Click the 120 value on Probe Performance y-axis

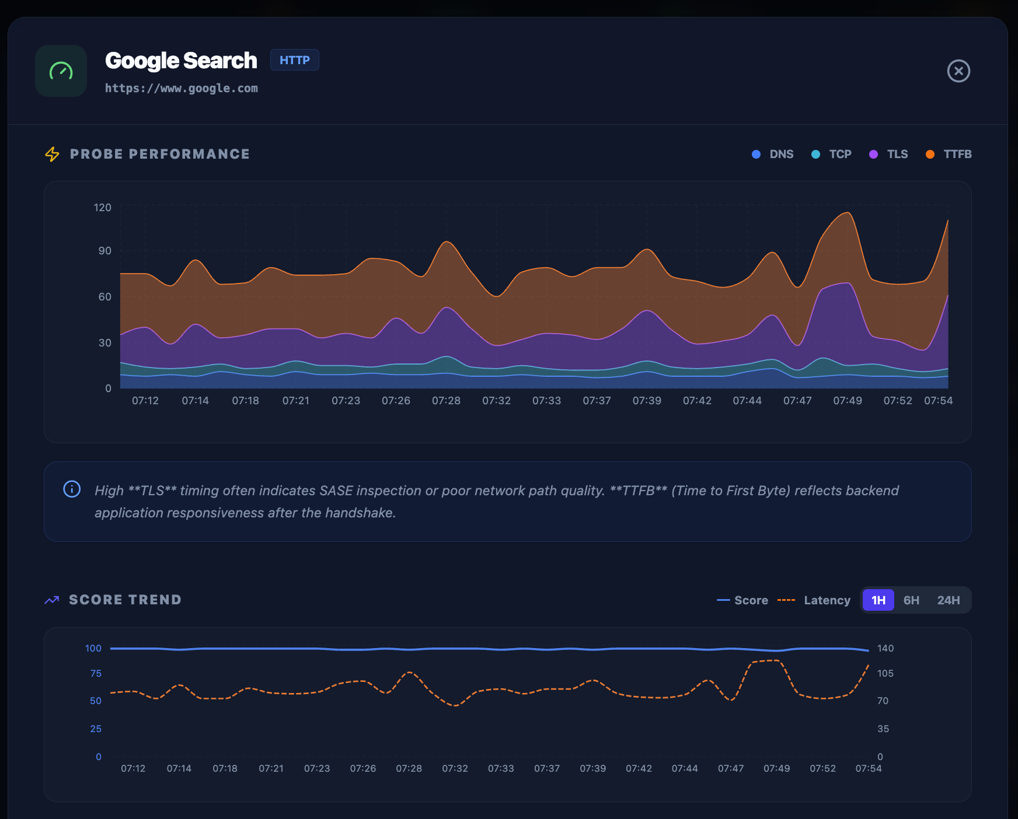[x=103, y=208]
